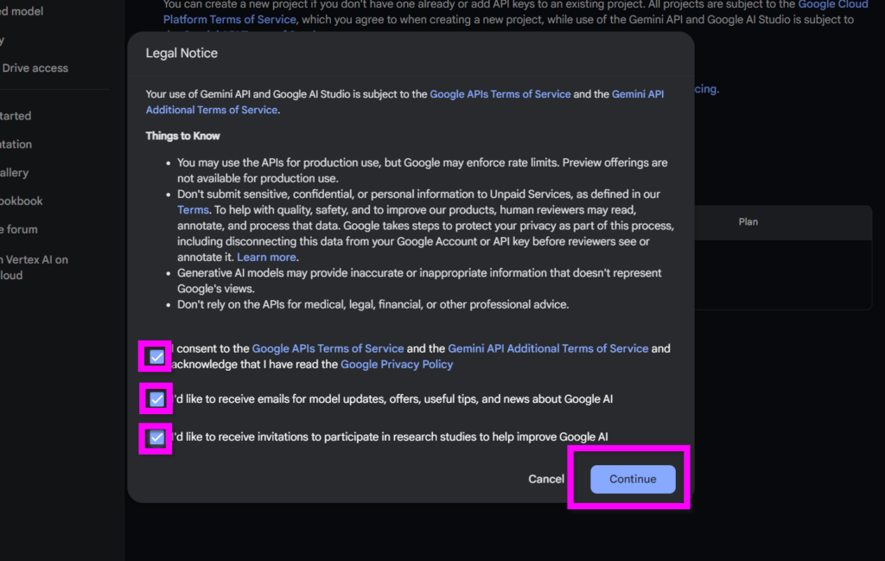Screen dimensions: 885x561
Task: Open the Vertex AI on Cloud sidebar item
Action: (35, 260)
